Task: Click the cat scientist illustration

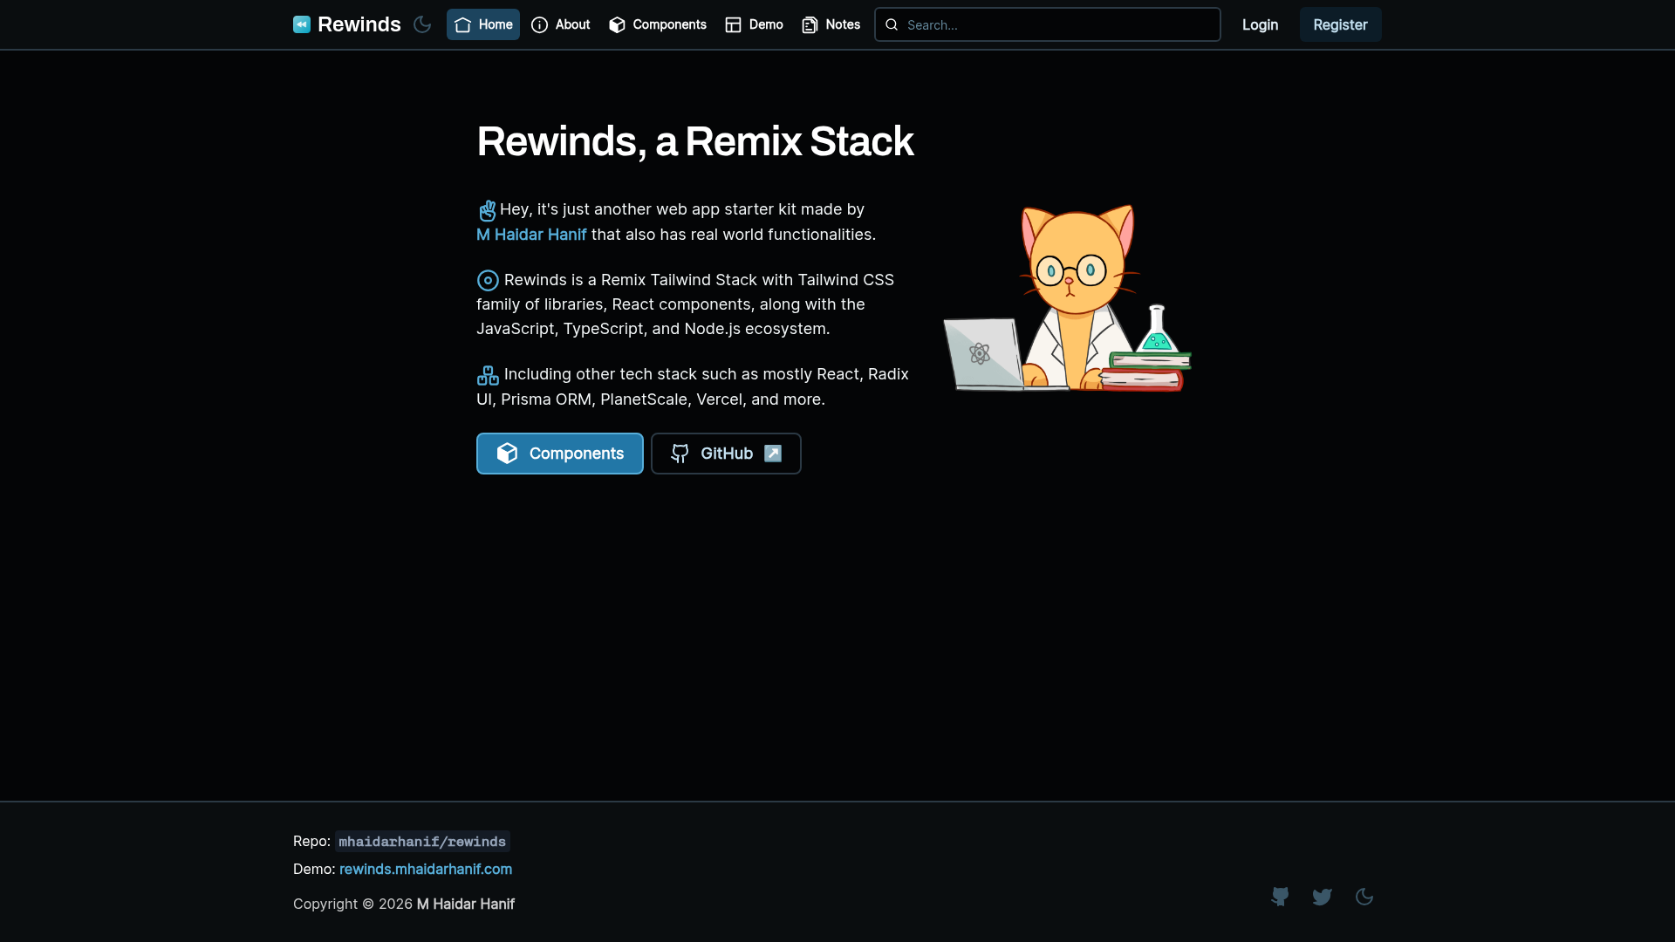Action: coord(1068,297)
